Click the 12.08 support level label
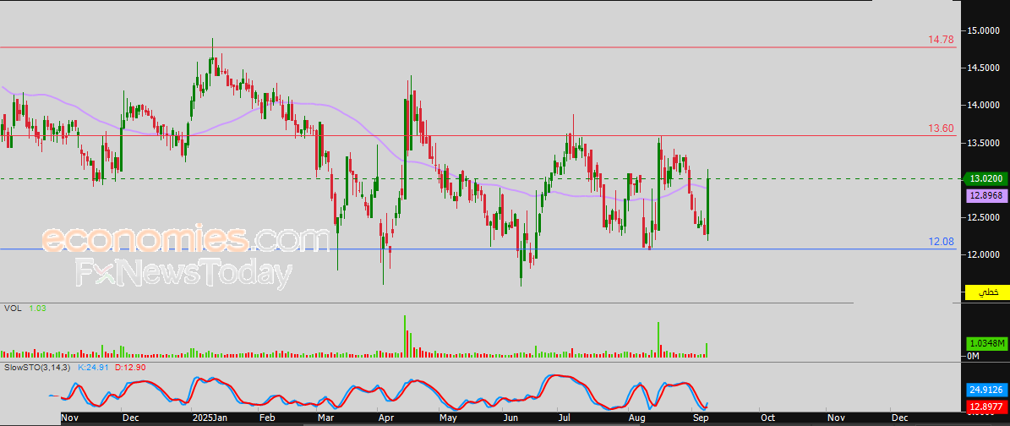Image resolution: width=1010 pixels, height=426 pixels. (x=941, y=242)
